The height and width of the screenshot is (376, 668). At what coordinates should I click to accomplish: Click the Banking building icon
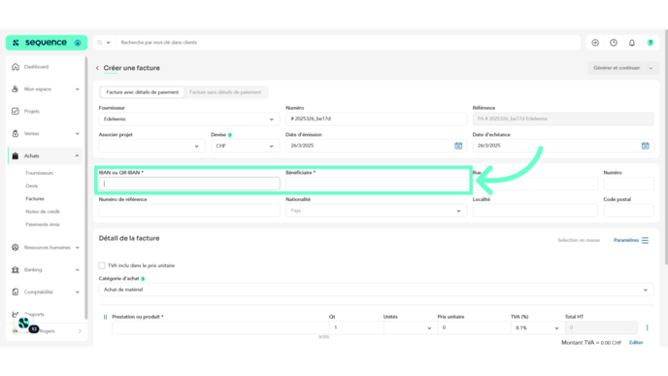(x=16, y=269)
